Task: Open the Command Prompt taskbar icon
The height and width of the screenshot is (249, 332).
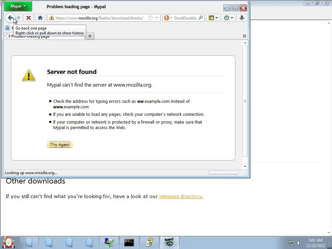Action: click(x=129, y=243)
